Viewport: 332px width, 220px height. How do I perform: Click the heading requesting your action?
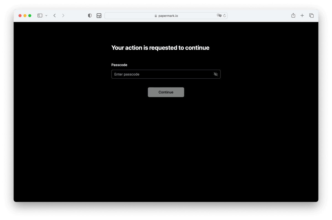point(160,48)
